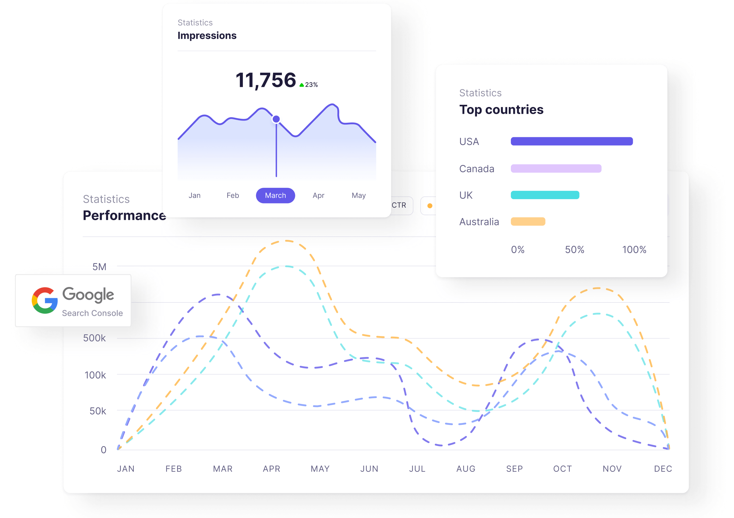Click the MAY x-axis label
The width and height of the screenshot is (734, 518).
click(x=320, y=469)
